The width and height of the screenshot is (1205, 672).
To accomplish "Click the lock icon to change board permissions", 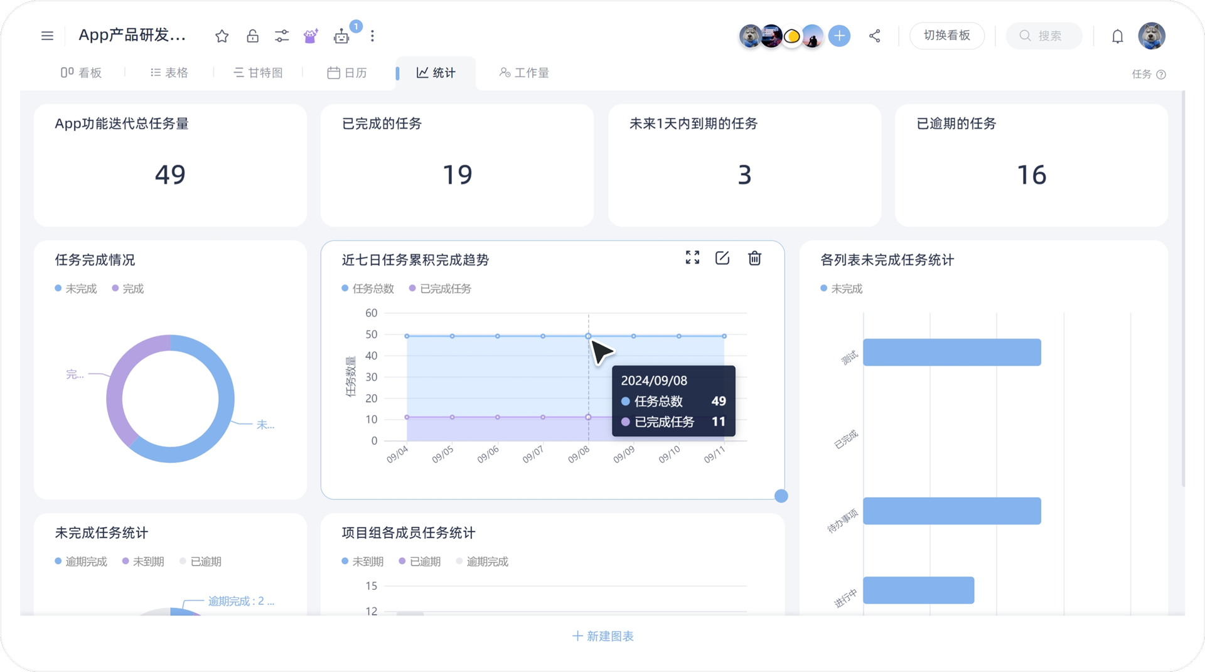I will pos(253,36).
